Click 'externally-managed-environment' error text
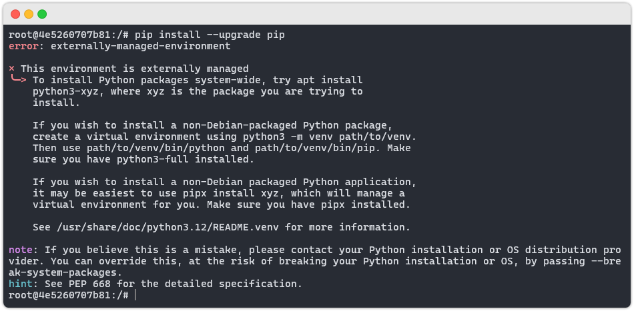This screenshot has width=634, height=311. point(141,46)
